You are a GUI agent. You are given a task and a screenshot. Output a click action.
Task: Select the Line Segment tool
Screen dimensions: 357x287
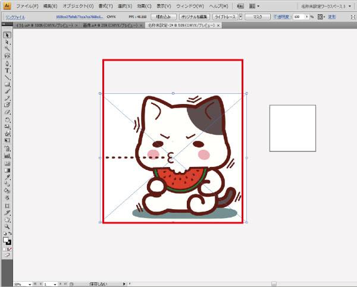tap(7, 77)
